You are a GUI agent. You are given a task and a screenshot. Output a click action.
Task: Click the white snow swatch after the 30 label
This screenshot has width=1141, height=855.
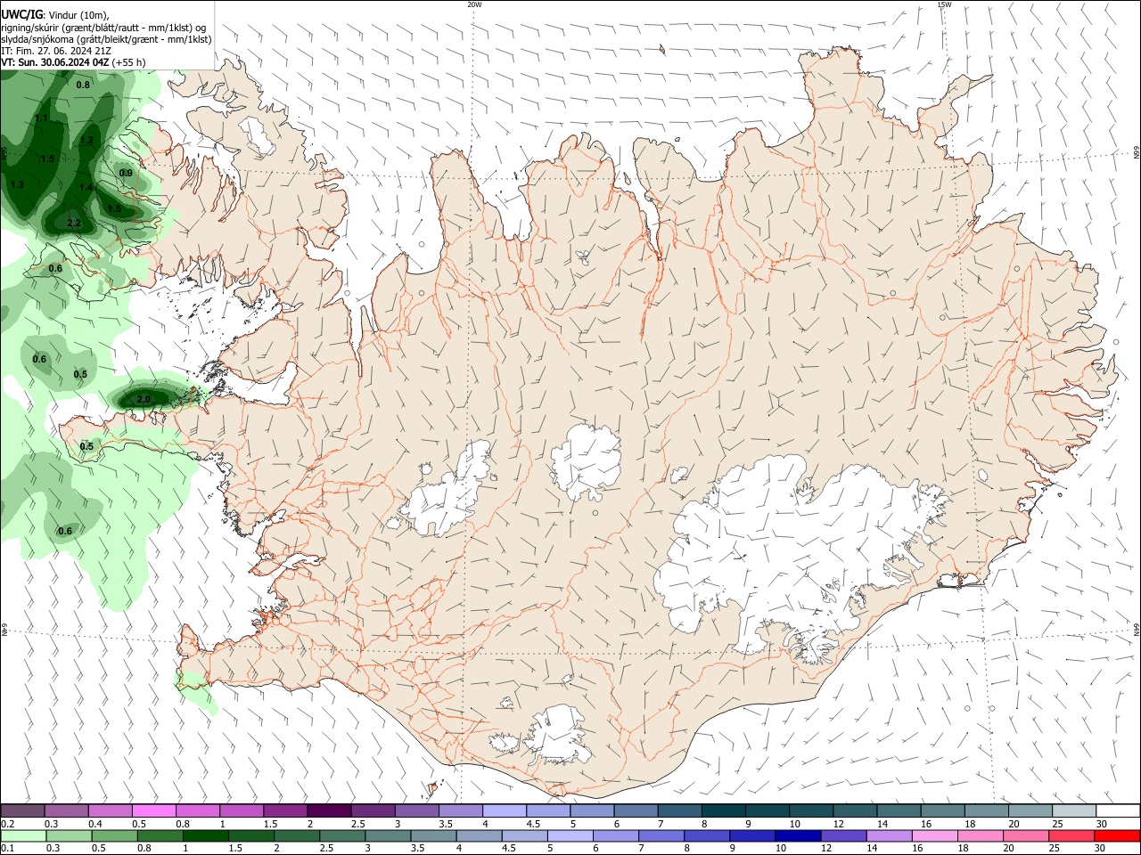point(1118,811)
